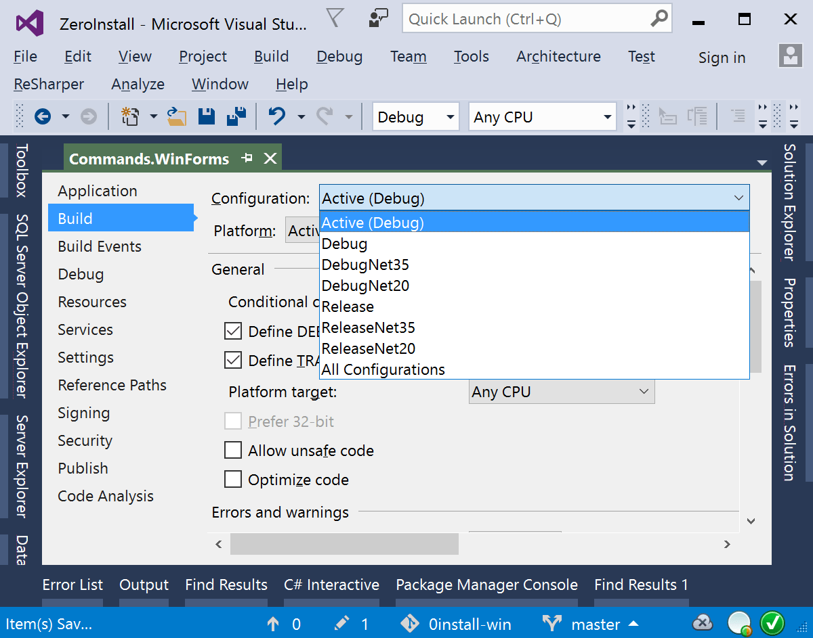Screen dimensions: 813x638
Task: Open the notifications flag icon
Action: (335, 18)
